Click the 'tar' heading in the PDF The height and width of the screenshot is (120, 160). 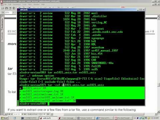coord(10,69)
